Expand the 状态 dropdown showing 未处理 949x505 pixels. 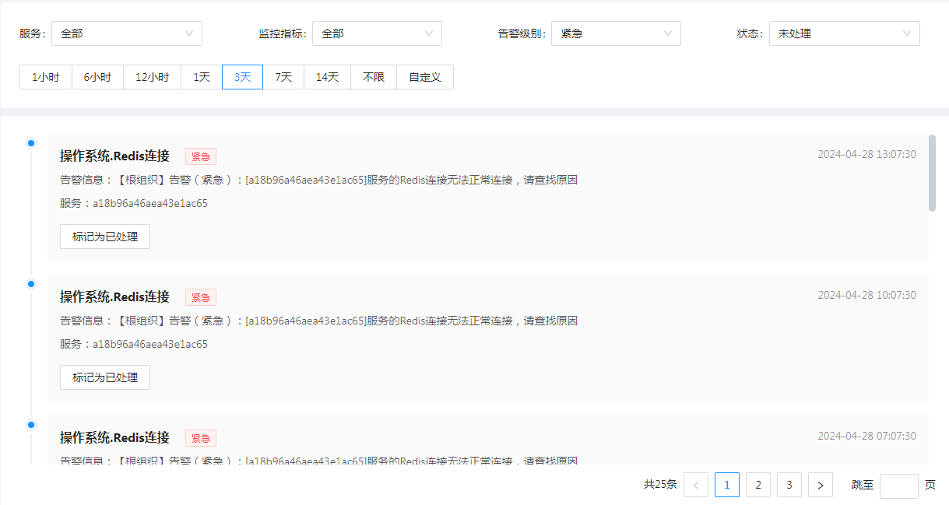[844, 33]
